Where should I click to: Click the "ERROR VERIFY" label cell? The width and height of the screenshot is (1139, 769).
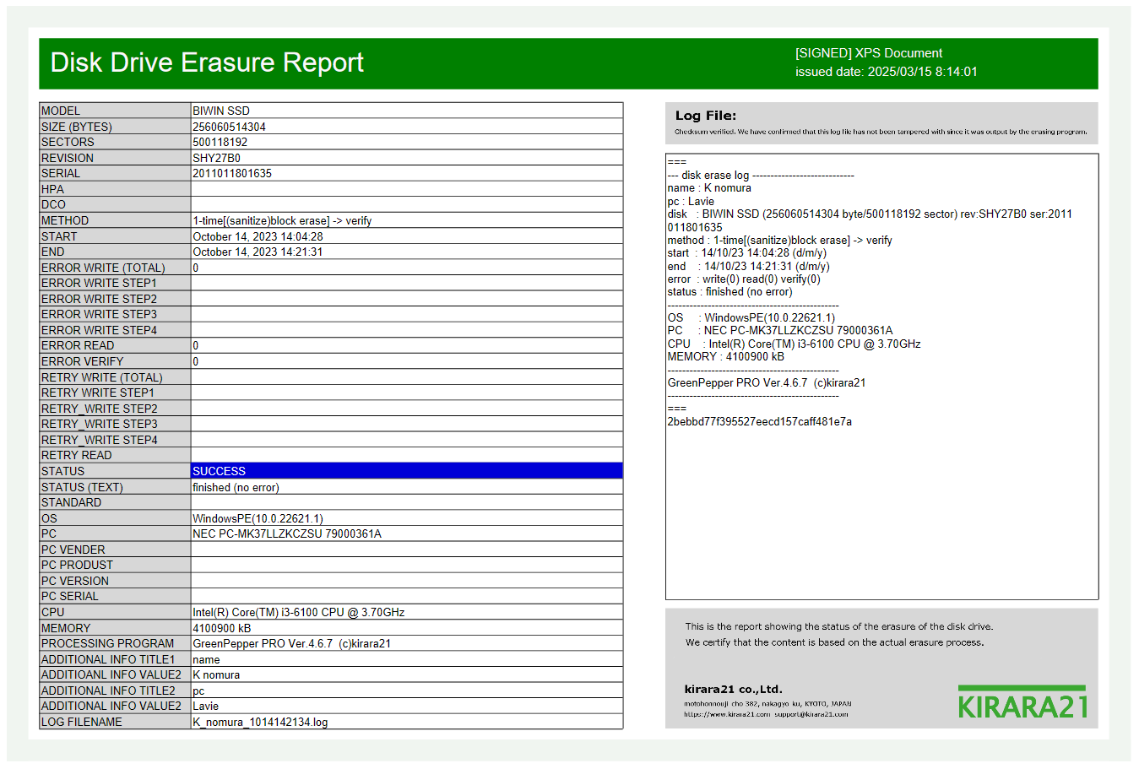pos(115,361)
